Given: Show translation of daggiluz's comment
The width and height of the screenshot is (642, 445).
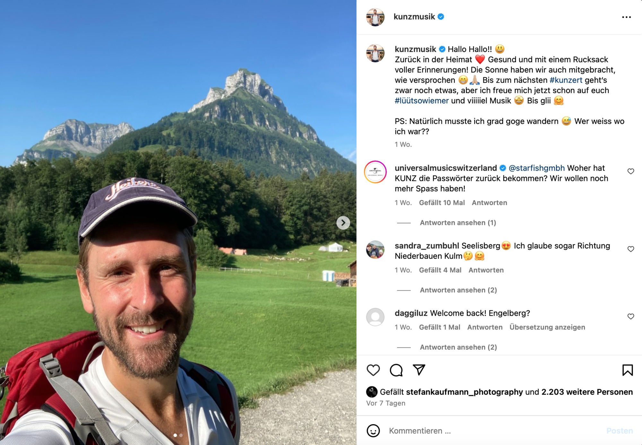Looking at the screenshot, I should (547, 327).
